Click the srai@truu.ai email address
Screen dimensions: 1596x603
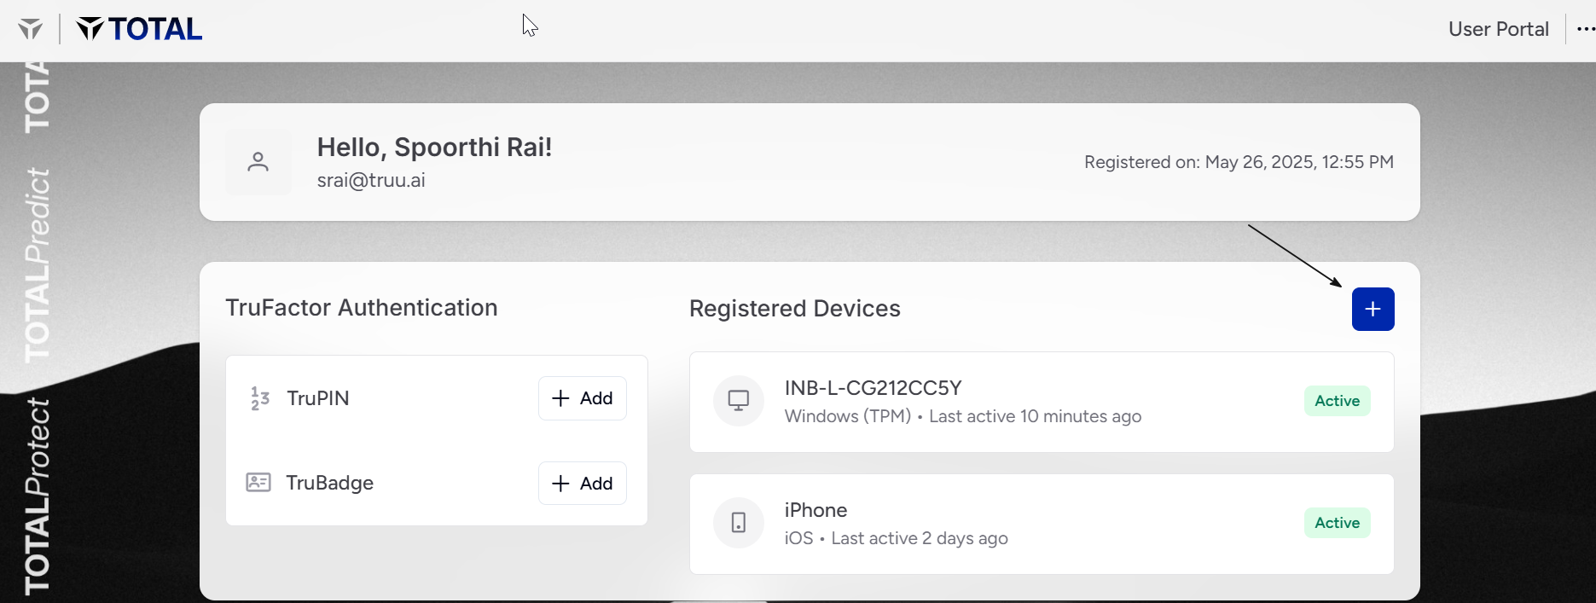pos(371,181)
